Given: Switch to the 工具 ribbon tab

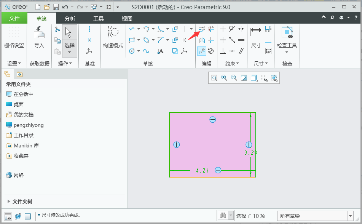Looking at the screenshot, I should click(99, 19).
